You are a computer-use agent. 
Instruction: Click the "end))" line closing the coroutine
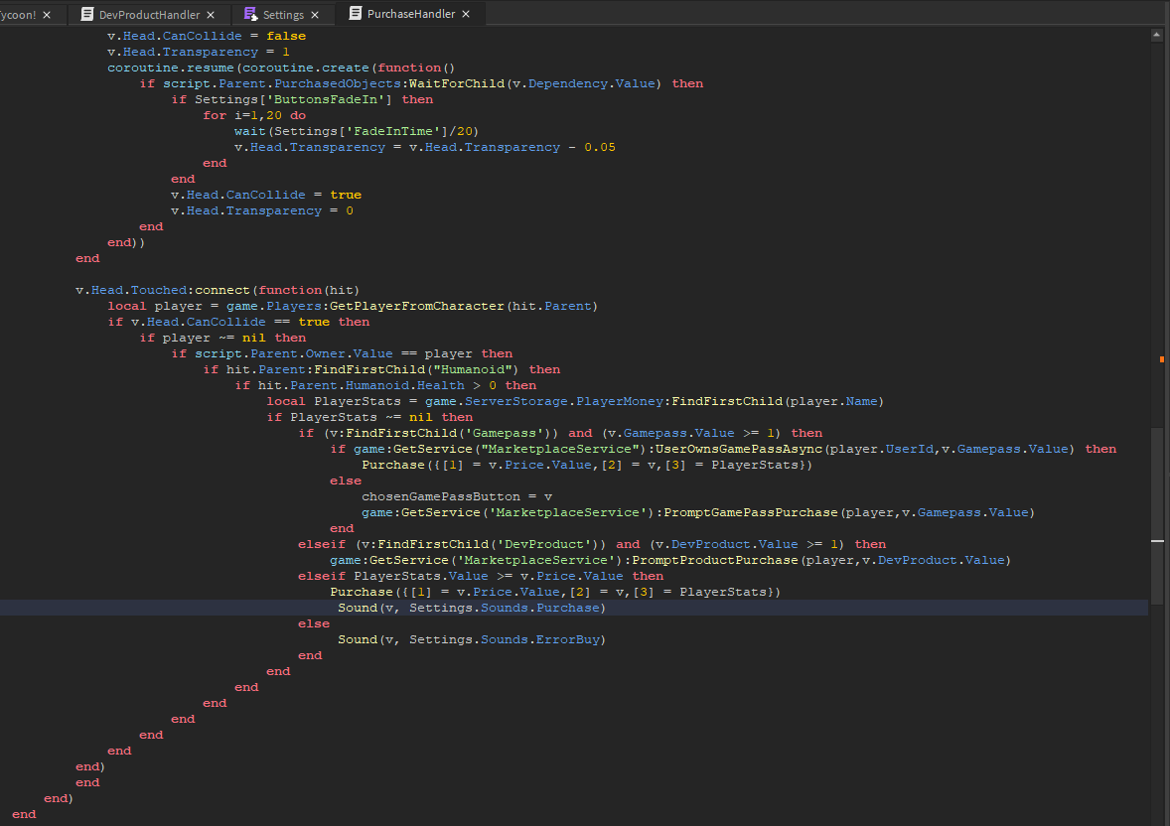[126, 242]
